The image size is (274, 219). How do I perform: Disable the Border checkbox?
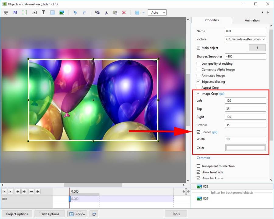click(198, 132)
